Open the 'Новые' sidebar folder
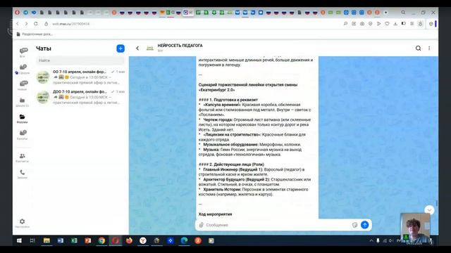This screenshot has width=451, height=253. pos(23,85)
